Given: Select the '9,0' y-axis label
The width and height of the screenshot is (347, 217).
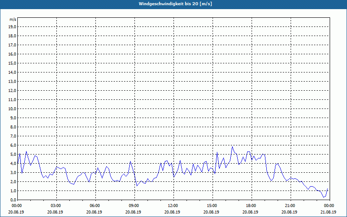Looking at the screenshot, I should click(x=13, y=118).
